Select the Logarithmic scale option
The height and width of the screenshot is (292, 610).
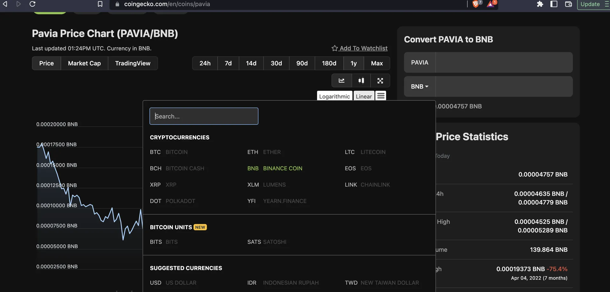(335, 96)
